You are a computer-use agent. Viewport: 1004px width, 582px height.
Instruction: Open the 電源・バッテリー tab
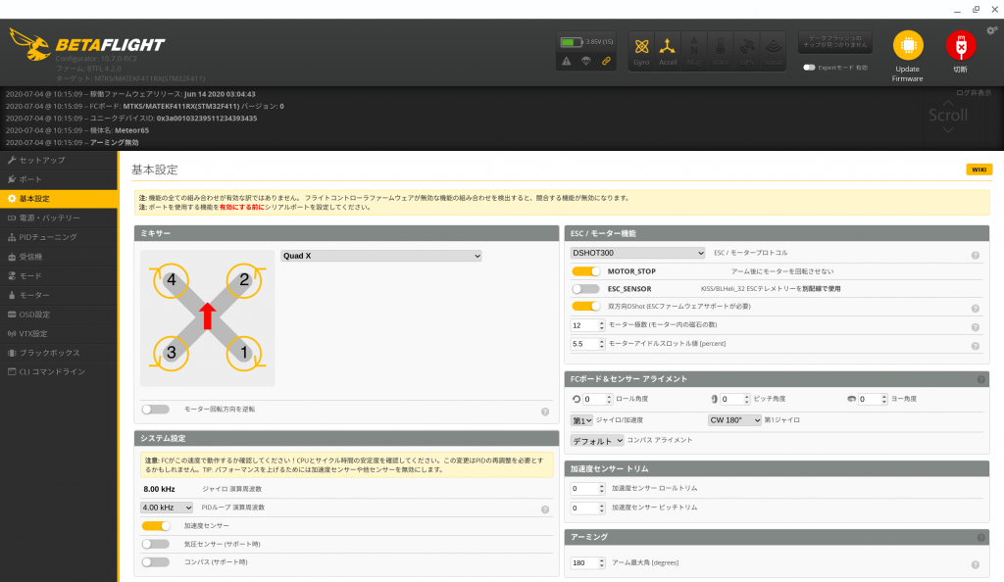coord(59,218)
